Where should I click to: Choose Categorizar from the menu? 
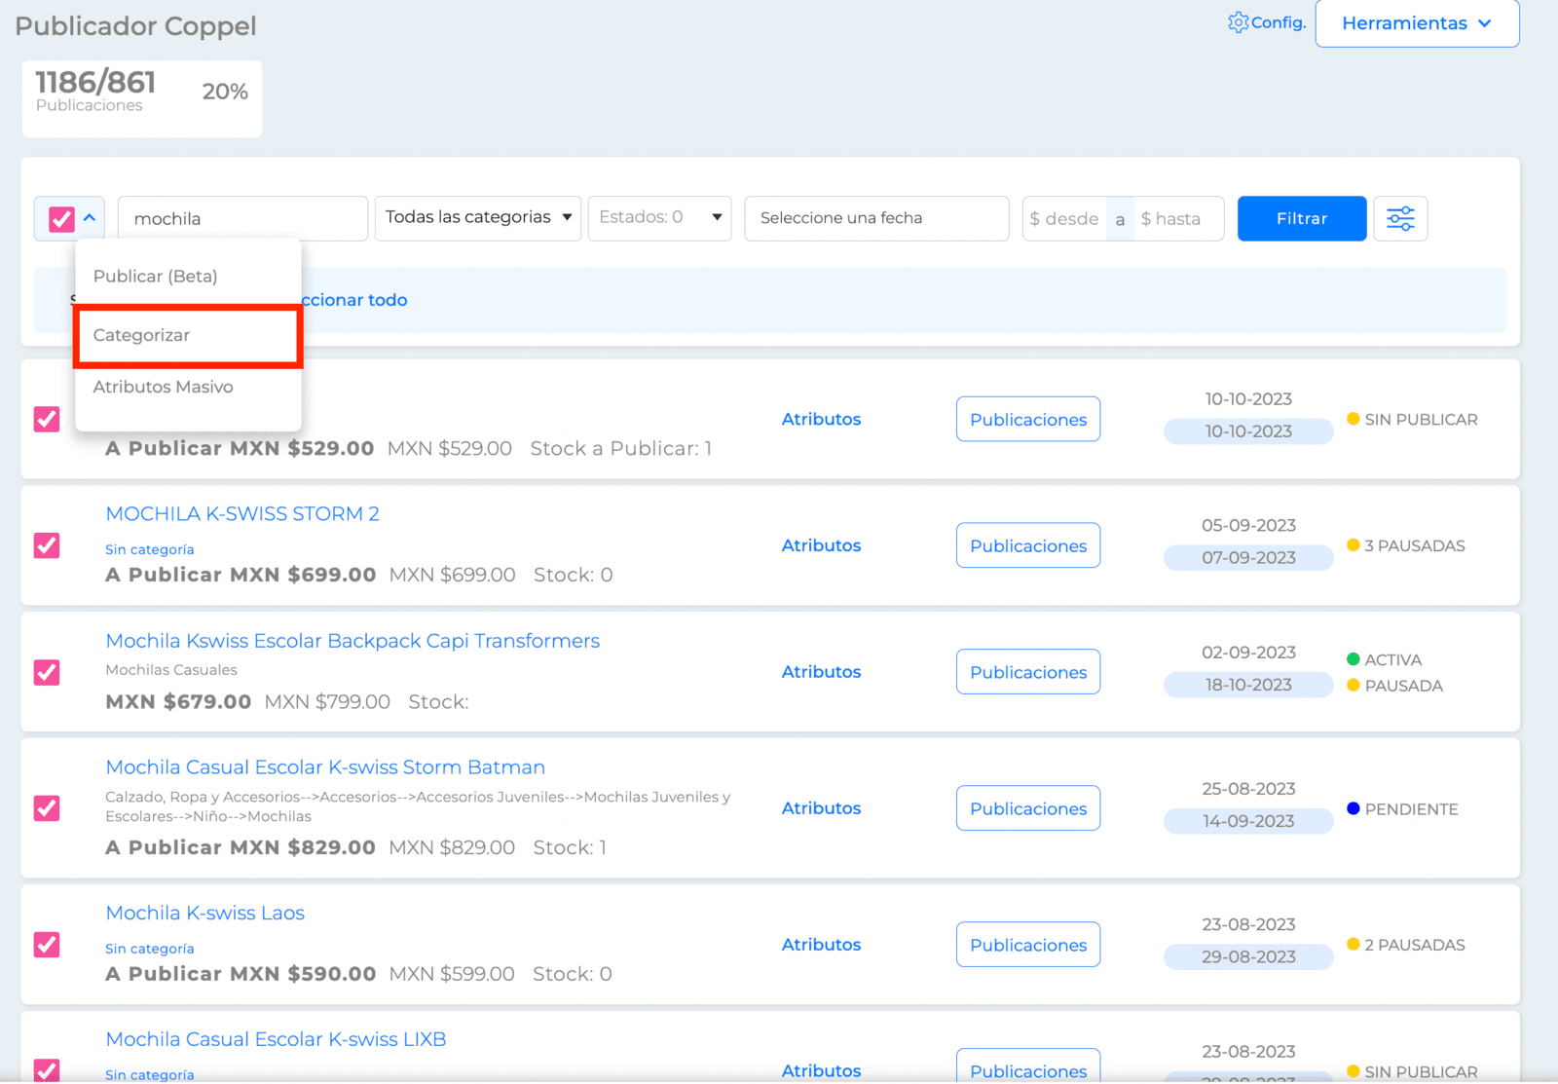coord(188,336)
